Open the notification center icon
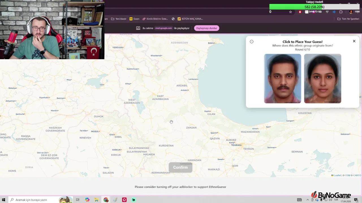 point(356,200)
